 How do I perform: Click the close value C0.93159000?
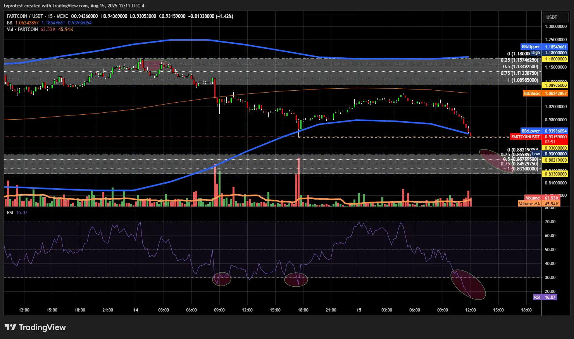172,16
